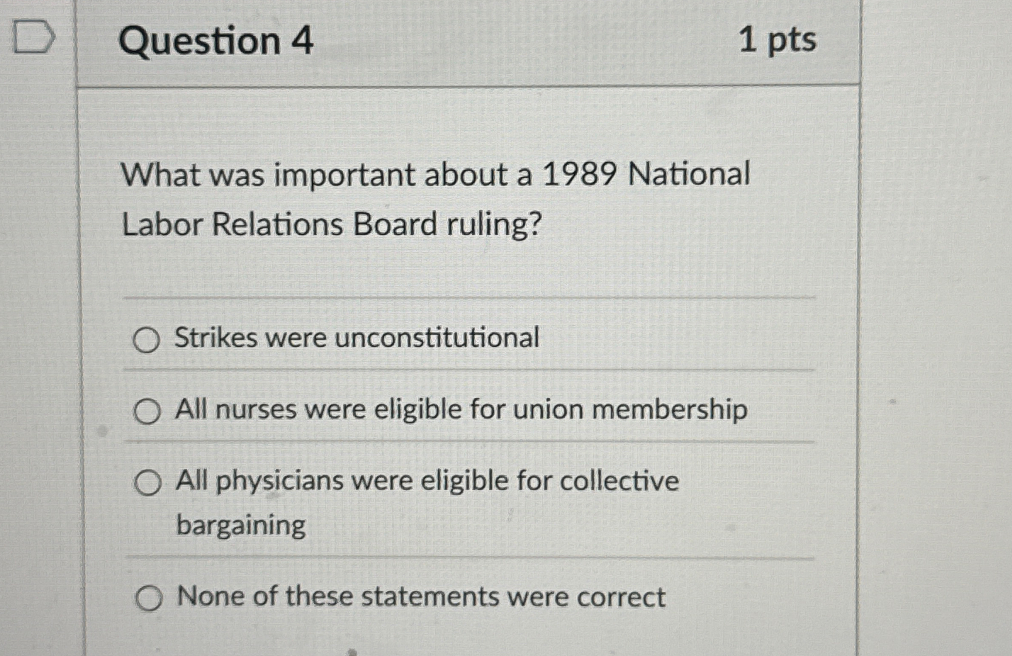Click the '1 pts' points label
The height and width of the screenshot is (656, 1012).
pyautogui.click(x=778, y=41)
